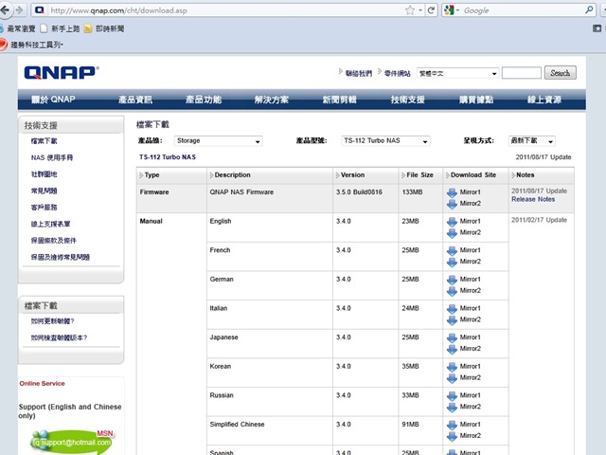This screenshot has width=606, height=455.
Task: Open the 如何更新韌體? link
Action: tap(53, 321)
